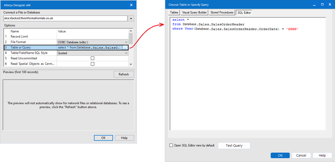The width and height of the screenshot is (335, 162).
Task: Click OK in Choose Table dialog
Action: (x=280, y=155)
